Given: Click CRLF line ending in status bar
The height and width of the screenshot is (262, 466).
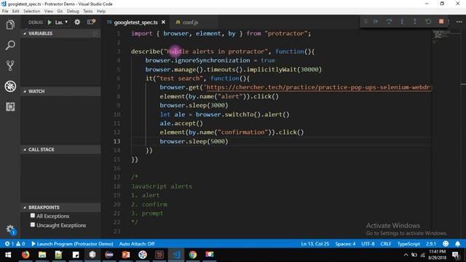Looking at the screenshot, I should [x=386, y=244].
